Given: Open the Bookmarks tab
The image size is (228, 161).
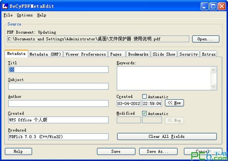Looking at the screenshot, I should click(138, 54).
